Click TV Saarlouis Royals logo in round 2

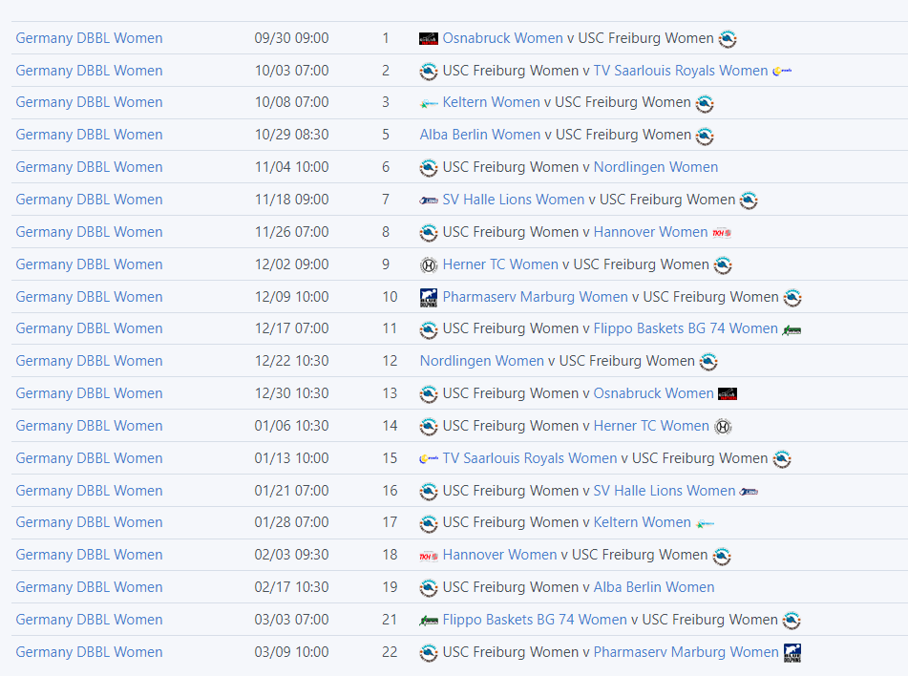coord(783,71)
